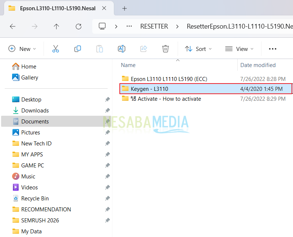This screenshot has width=293, height=237.
Task: Show more options ellipsis menu
Action: pyautogui.click(x=272, y=49)
